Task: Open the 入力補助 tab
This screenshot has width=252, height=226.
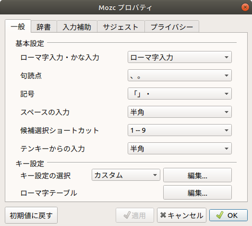Action: click(77, 27)
